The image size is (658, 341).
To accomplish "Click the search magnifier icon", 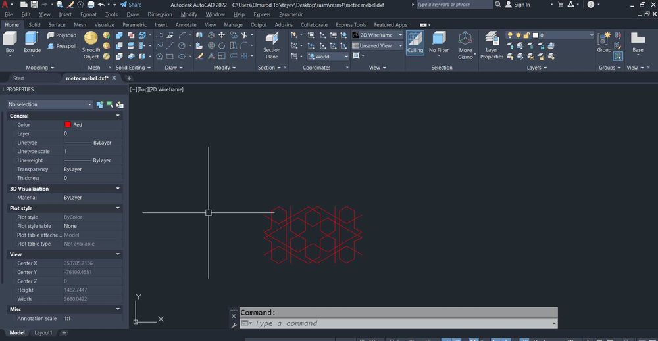I will [497, 5].
